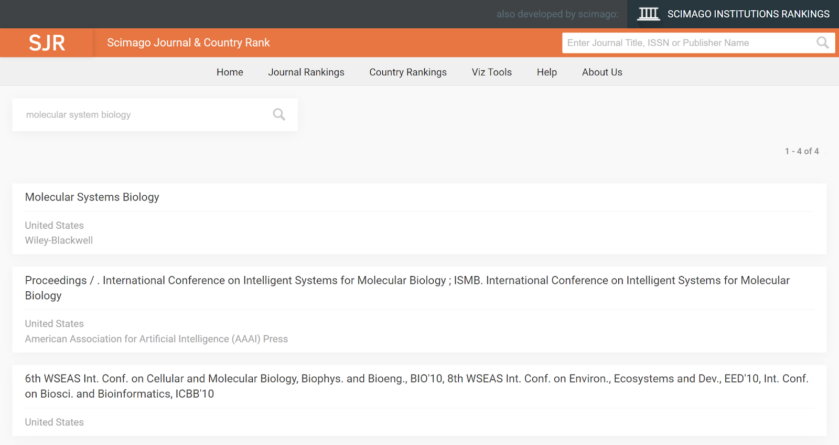This screenshot has height=445, width=839.
Task: Open the Journal Rankings menu
Action: pos(306,72)
